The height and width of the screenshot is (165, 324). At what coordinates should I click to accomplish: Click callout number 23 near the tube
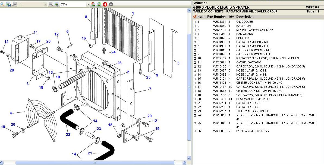click(99, 129)
